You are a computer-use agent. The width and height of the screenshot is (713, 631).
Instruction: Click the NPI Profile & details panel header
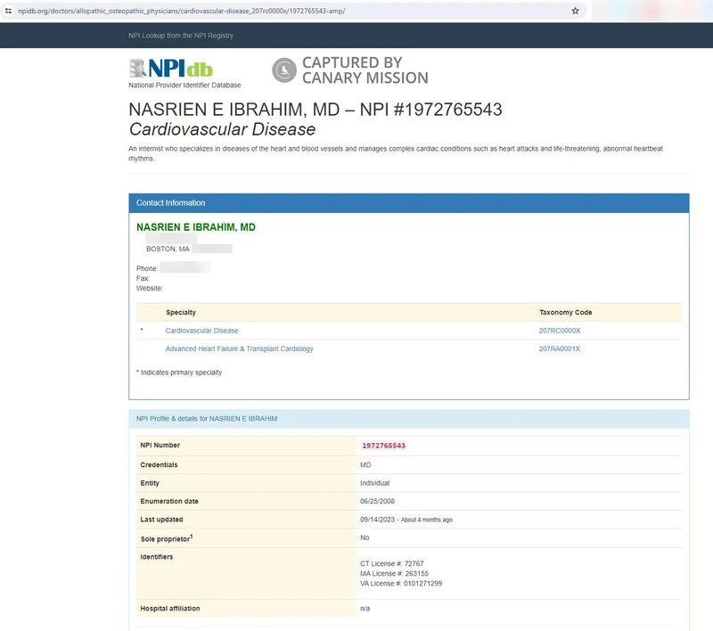click(x=207, y=419)
